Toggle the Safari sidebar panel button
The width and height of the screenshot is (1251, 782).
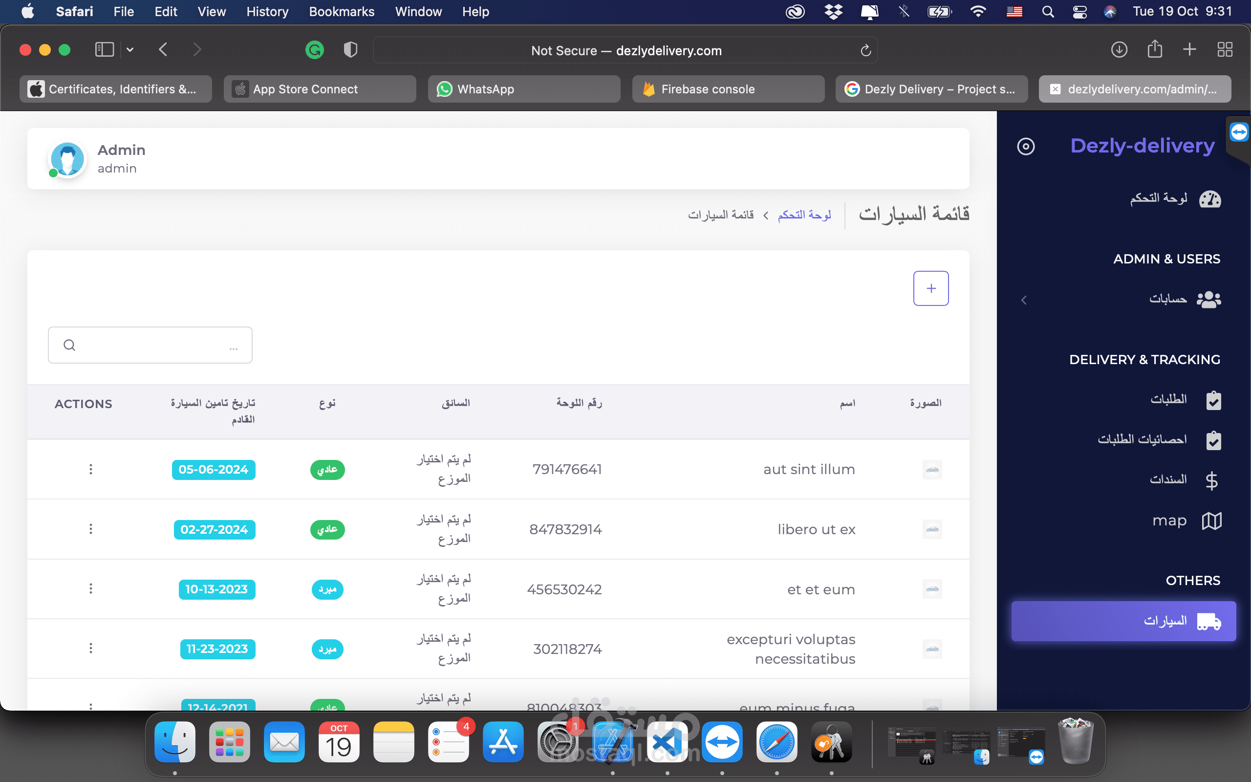(105, 50)
